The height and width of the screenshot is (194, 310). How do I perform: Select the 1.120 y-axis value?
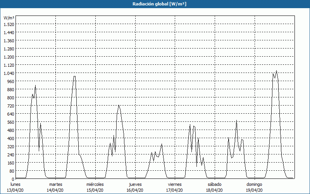[x=9, y=65]
